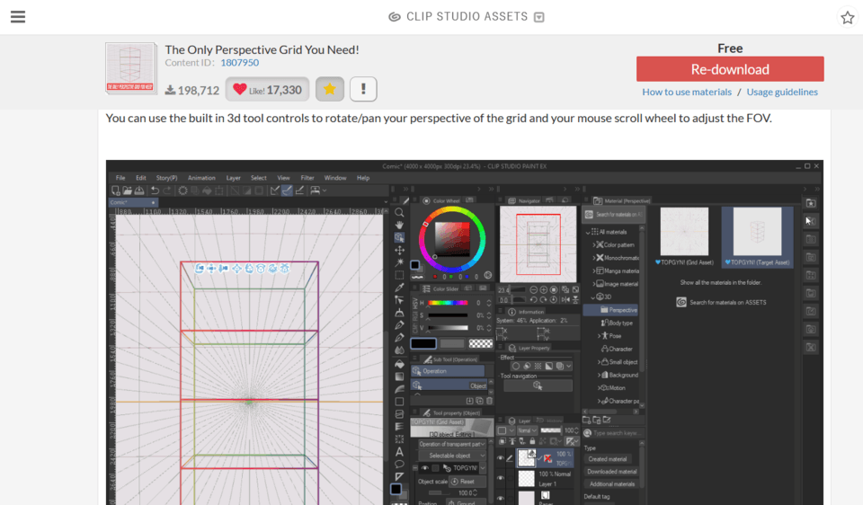Filter by Downloaded material tag
Viewport: 863px width, 505px height.
pos(611,472)
